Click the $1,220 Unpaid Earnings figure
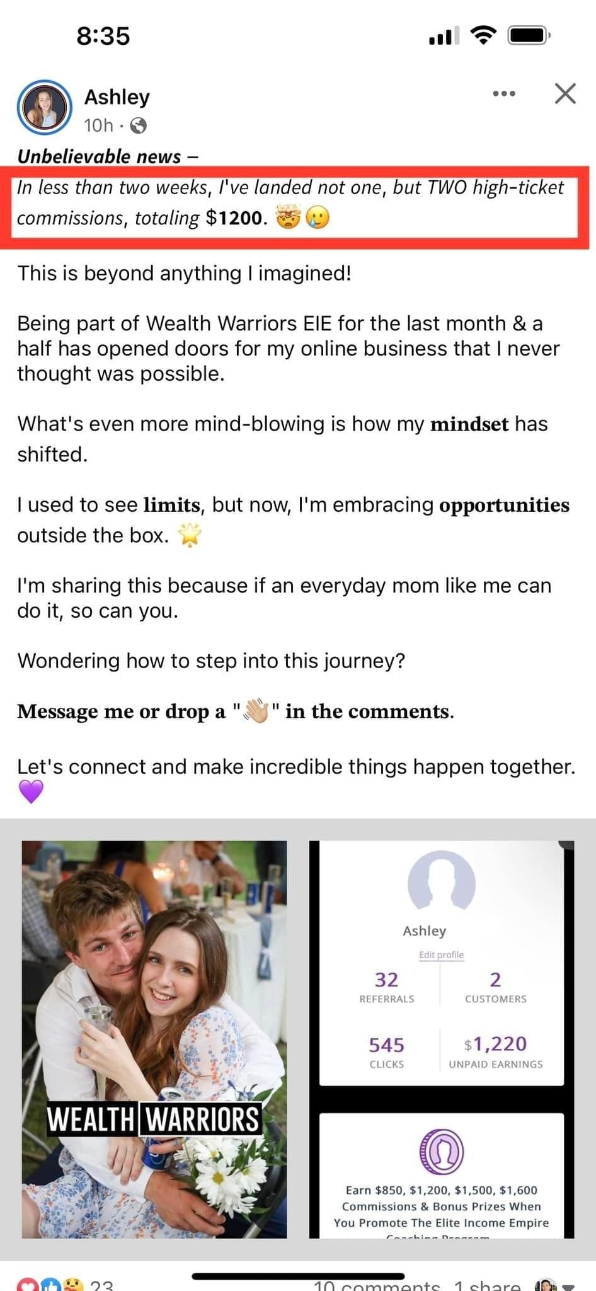 (x=495, y=1052)
